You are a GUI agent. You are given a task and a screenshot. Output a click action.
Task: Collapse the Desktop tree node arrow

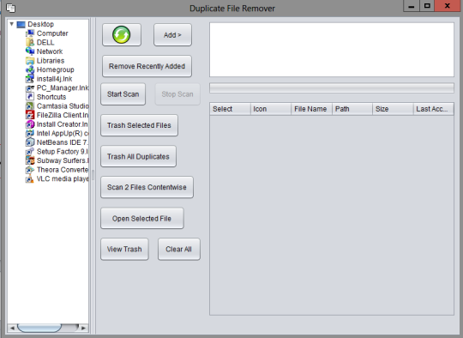(11, 24)
